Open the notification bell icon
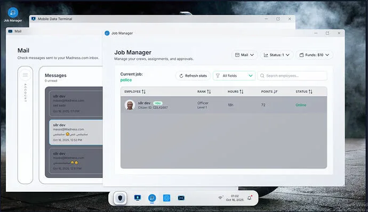 (x=250, y=198)
